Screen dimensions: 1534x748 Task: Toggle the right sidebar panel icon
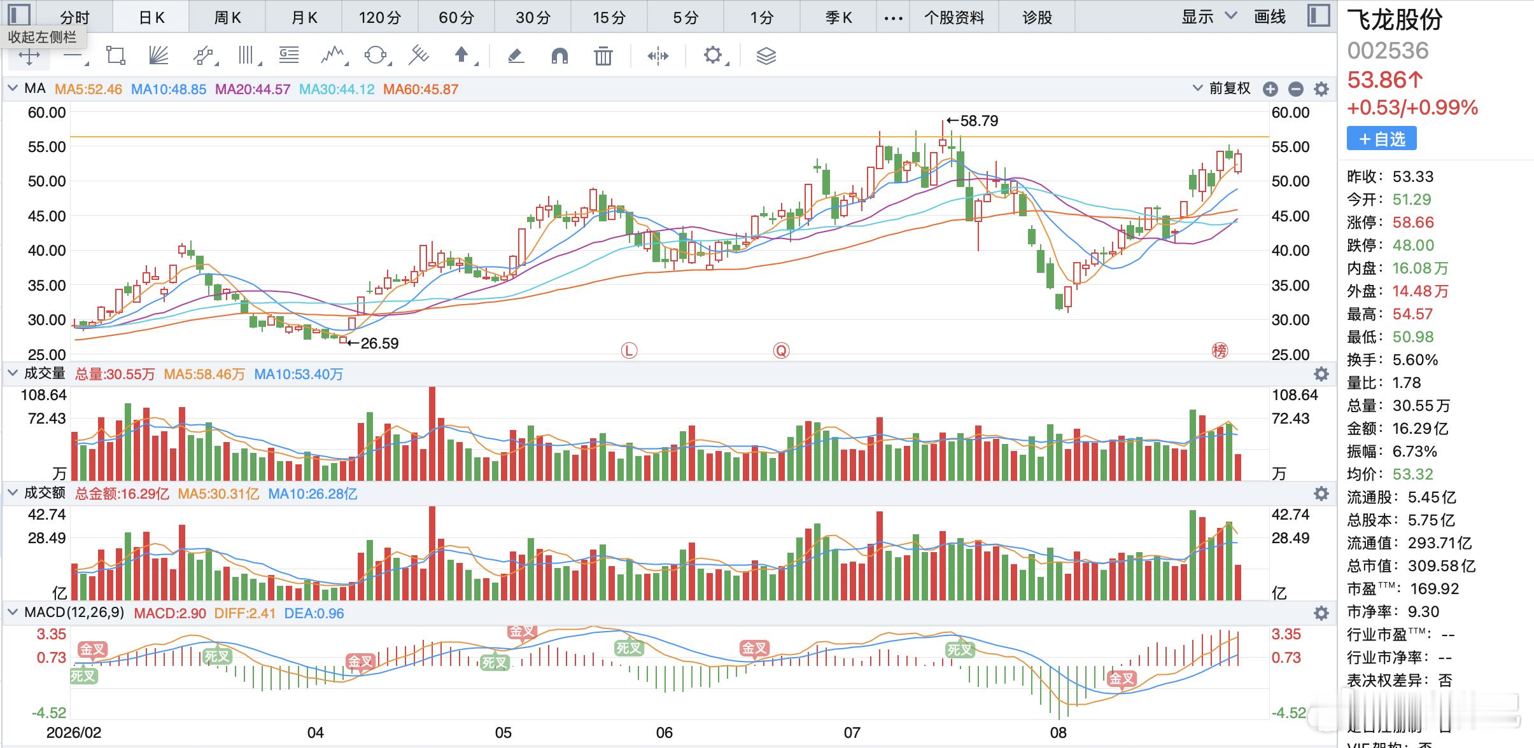1318,15
